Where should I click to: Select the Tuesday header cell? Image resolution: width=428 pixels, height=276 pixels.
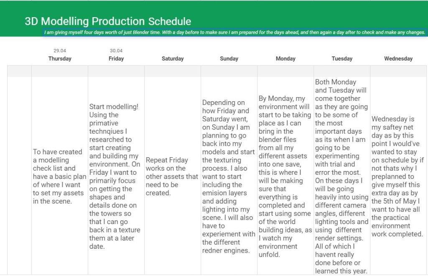(342, 59)
